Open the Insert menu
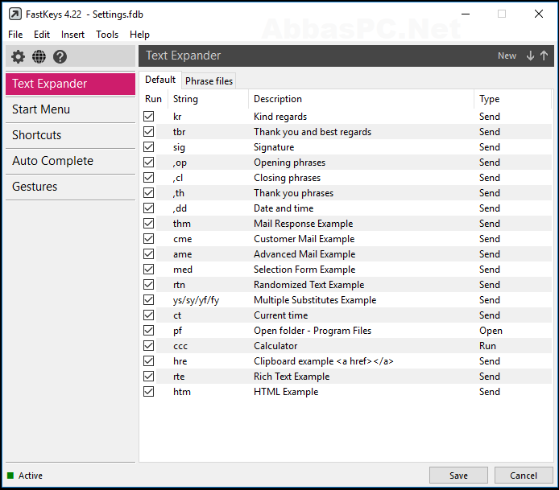Image resolution: width=559 pixels, height=490 pixels. click(72, 35)
